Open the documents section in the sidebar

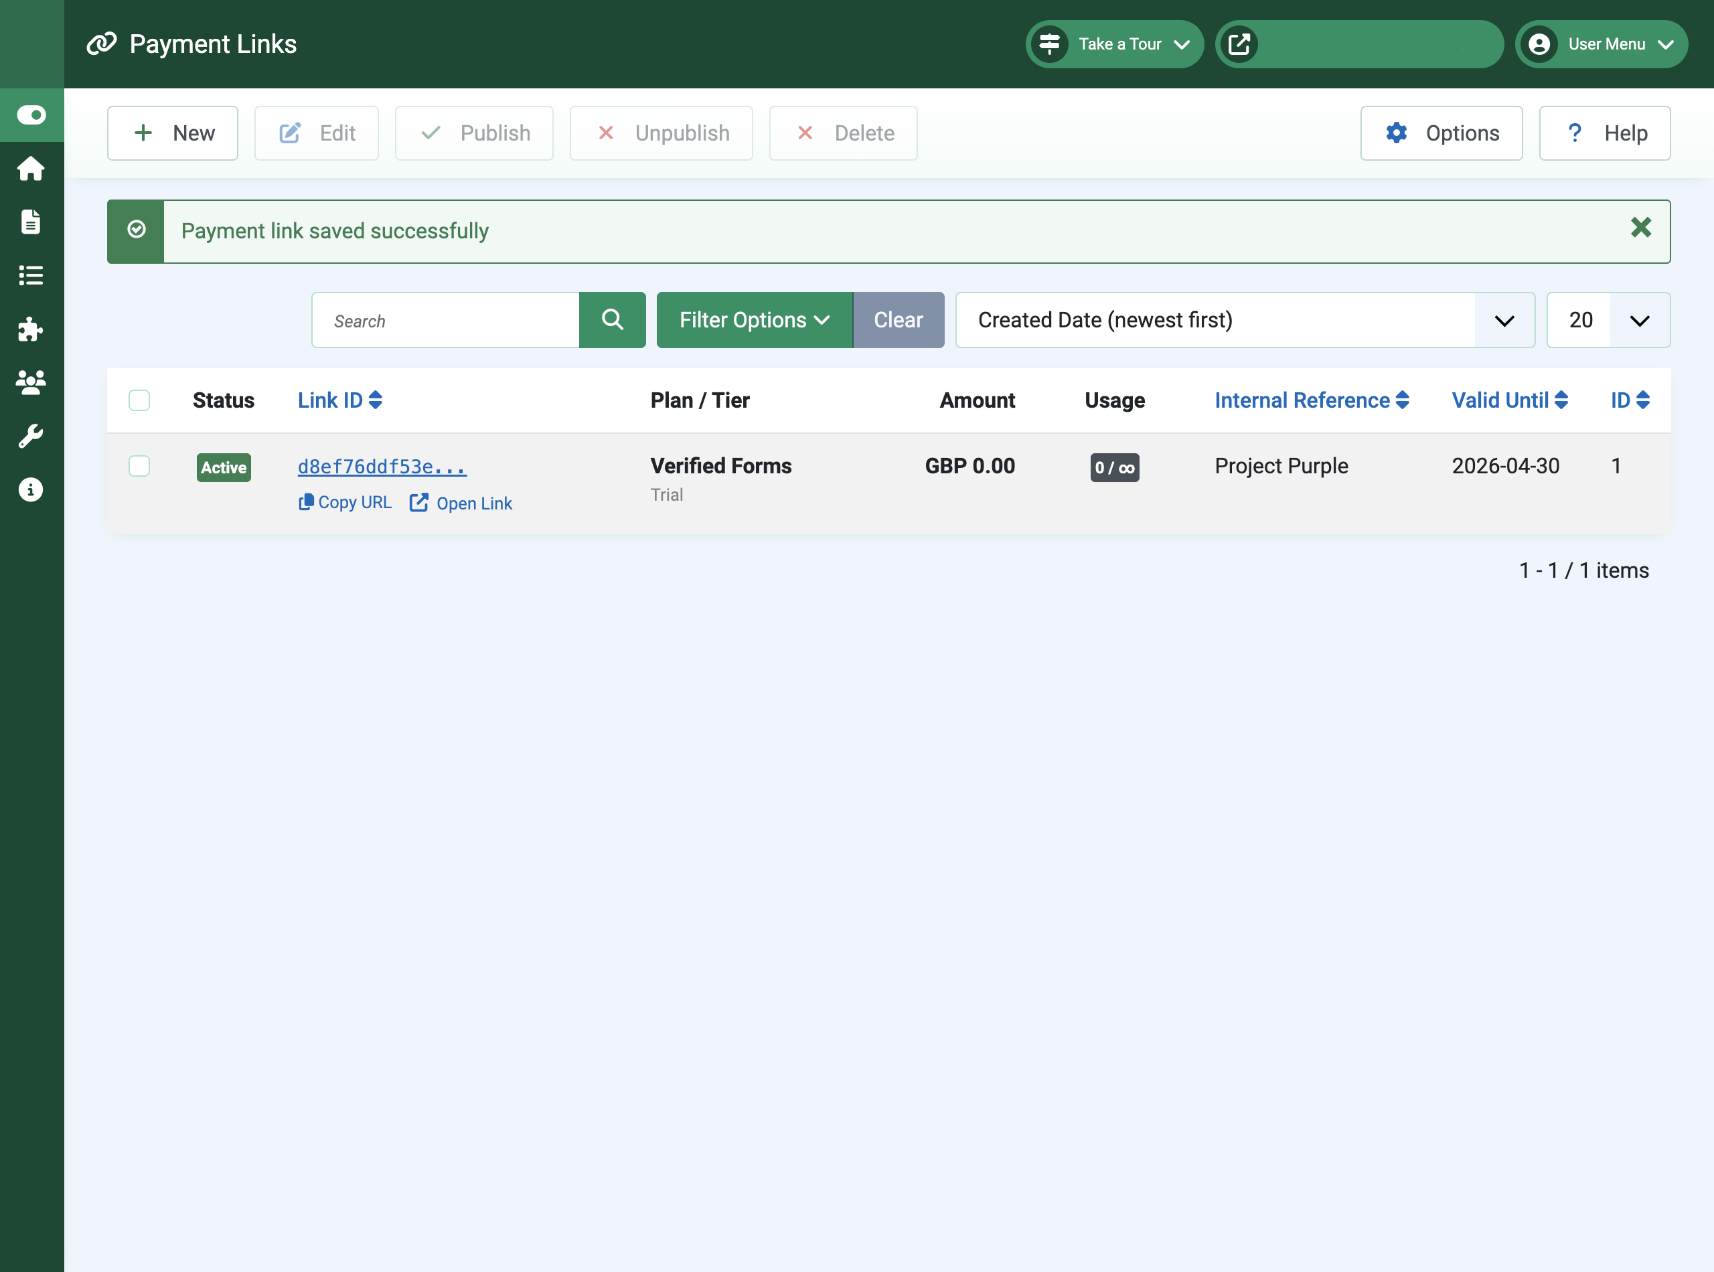[x=31, y=222]
